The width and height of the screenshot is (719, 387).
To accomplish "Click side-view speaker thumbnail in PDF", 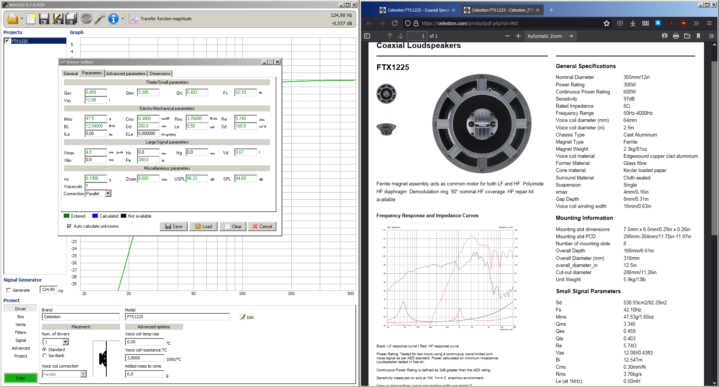I will point(386,129).
